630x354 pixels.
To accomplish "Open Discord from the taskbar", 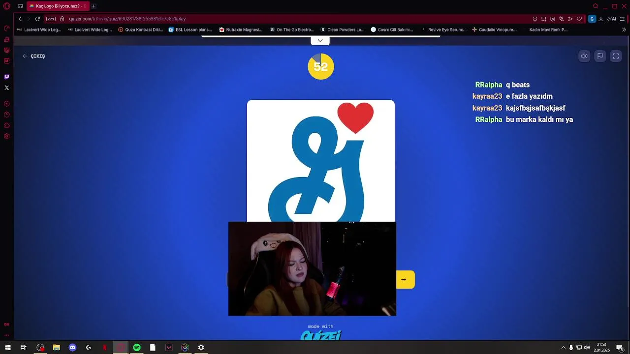I will tap(72, 348).
